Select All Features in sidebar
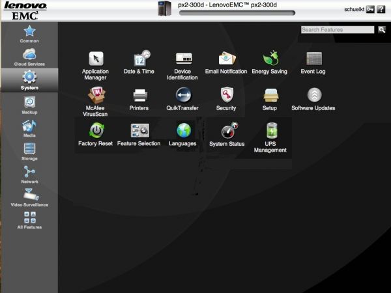The width and height of the screenshot is (391, 293). point(29,220)
